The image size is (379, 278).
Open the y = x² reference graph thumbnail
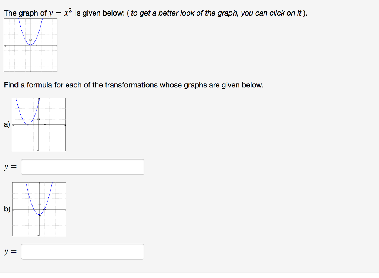tap(30, 45)
